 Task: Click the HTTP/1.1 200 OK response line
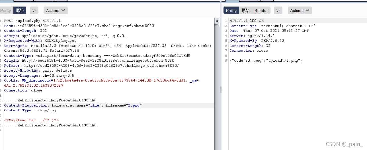[x=247, y=21]
